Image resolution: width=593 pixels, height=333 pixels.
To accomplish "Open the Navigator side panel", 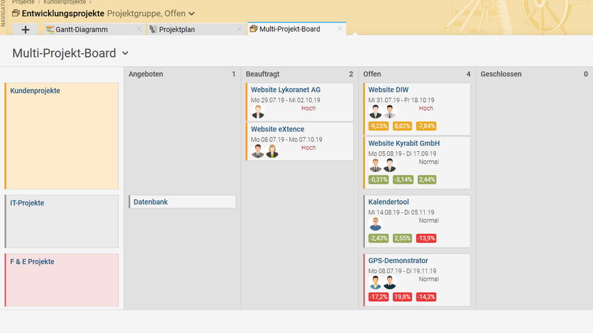I will pyautogui.click(x=3, y=15).
